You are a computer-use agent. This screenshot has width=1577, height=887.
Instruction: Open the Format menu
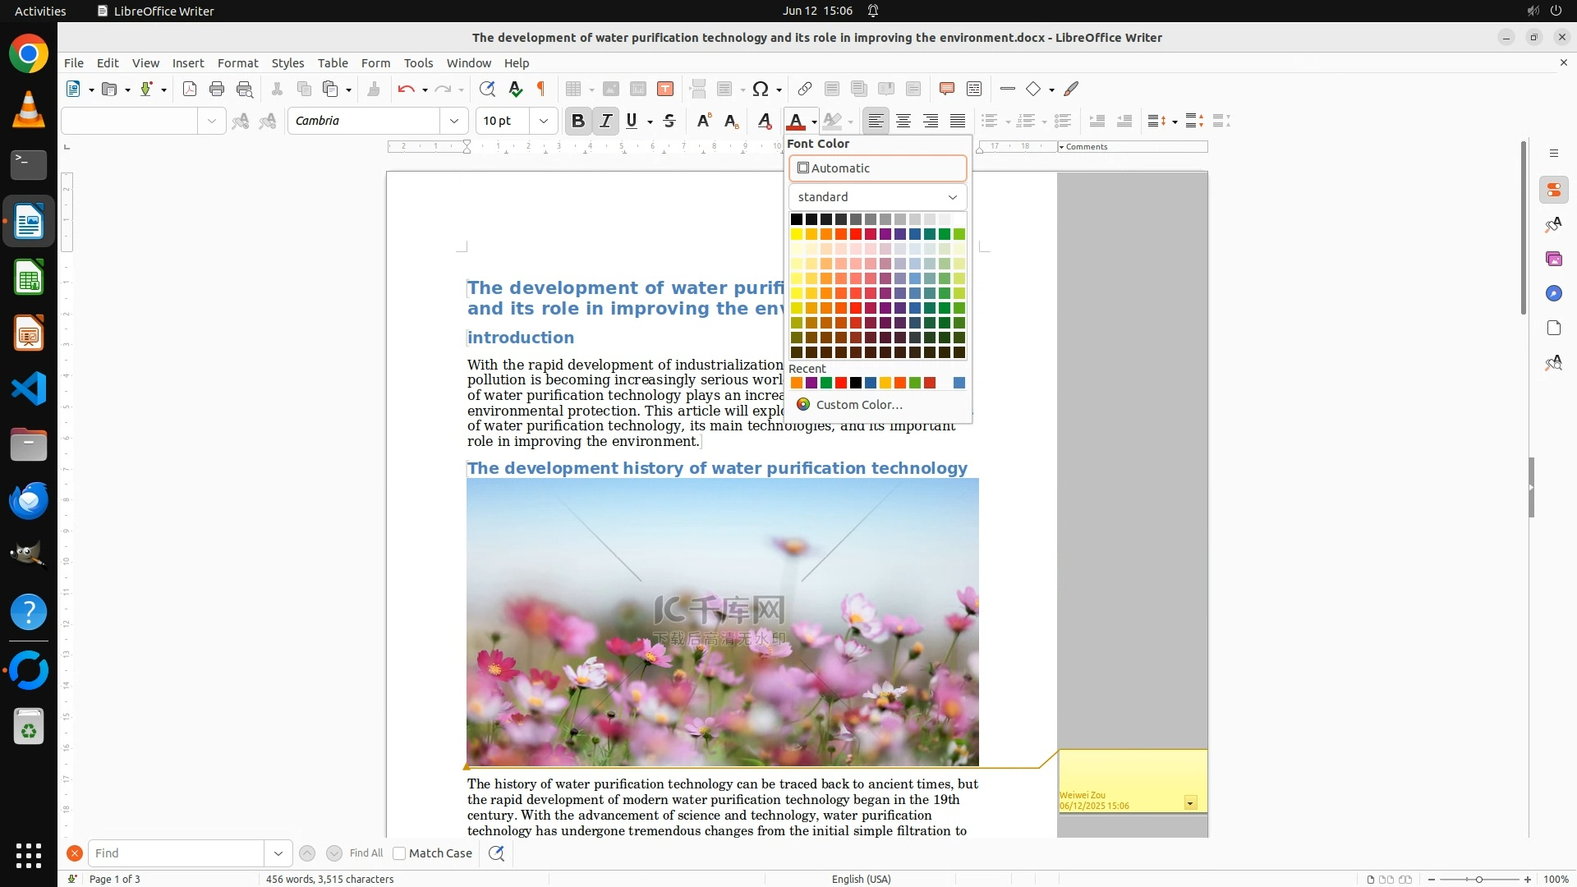(x=237, y=62)
